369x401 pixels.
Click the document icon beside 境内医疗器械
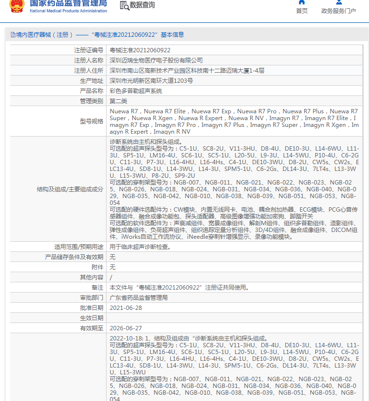click(x=13, y=35)
